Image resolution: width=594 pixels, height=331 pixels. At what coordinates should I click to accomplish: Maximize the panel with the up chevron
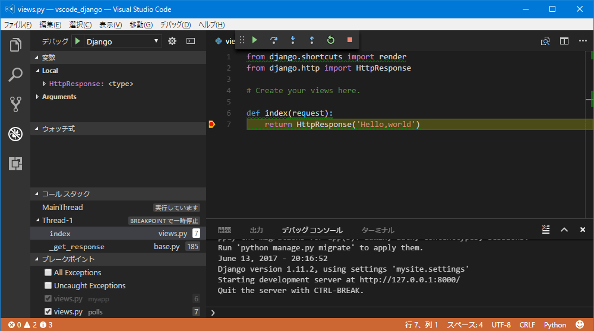(x=564, y=230)
